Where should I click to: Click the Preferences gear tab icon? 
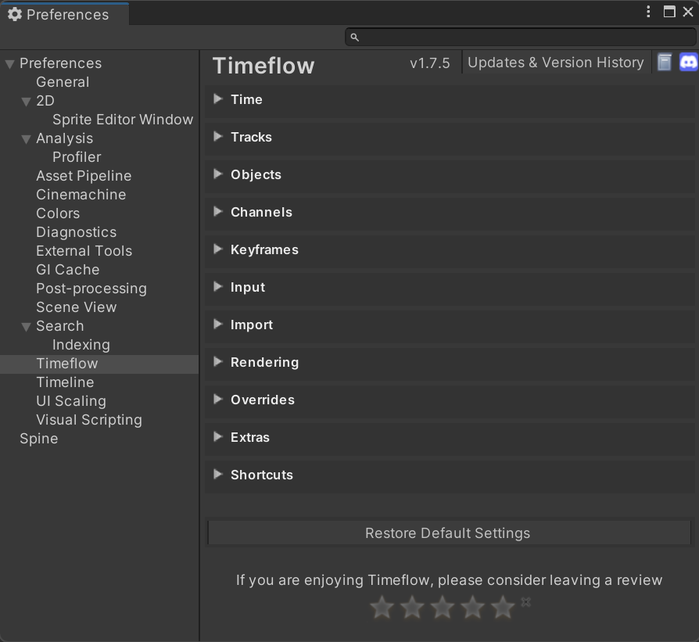pos(15,14)
